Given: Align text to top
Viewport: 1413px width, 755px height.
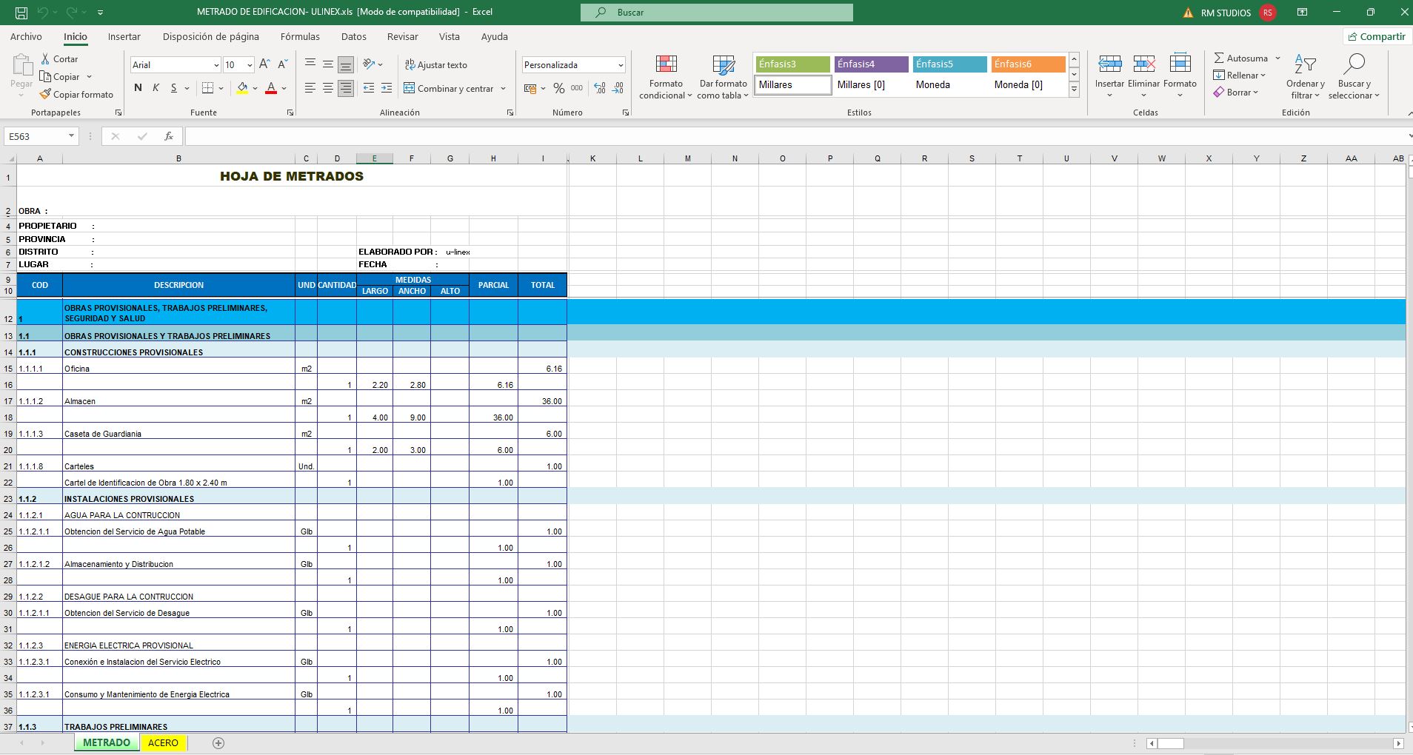Looking at the screenshot, I should (x=310, y=64).
